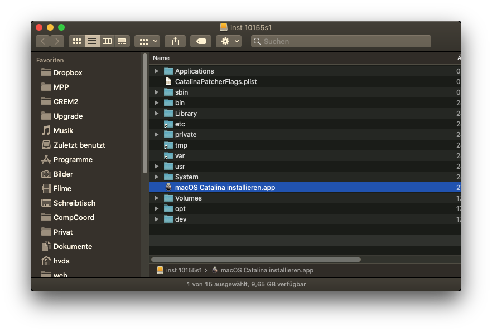Select the Applications folder name

194,71
